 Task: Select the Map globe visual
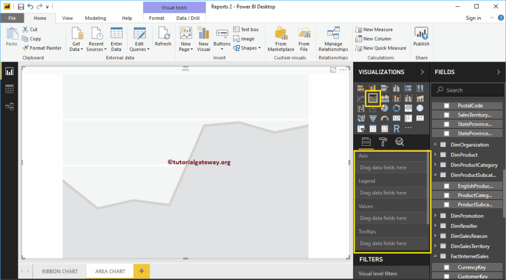click(420, 108)
